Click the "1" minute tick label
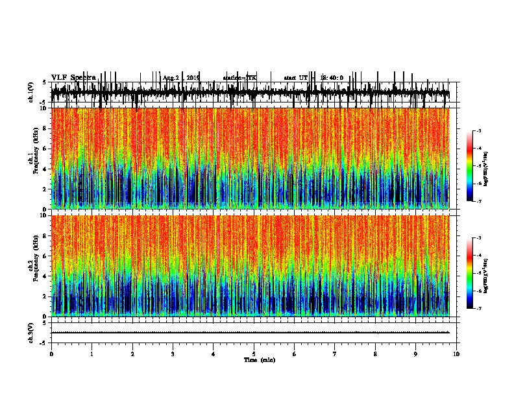Image resolution: width=514 pixels, height=397 pixels. pyautogui.click(x=92, y=354)
